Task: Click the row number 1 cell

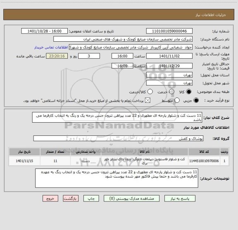Action: [x=224, y=161]
